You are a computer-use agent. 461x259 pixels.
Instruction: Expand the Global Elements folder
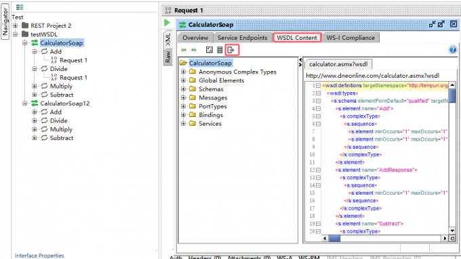pyautogui.click(x=183, y=80)
